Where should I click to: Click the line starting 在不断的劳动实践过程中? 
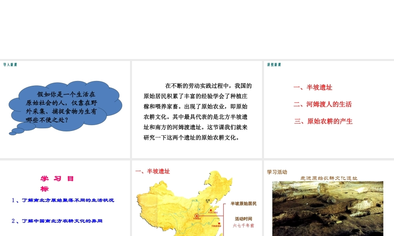208,86
